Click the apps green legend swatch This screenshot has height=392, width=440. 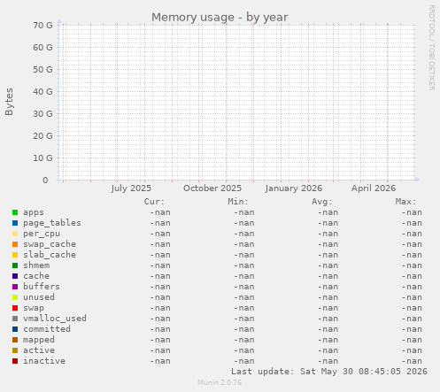(15, 212)
